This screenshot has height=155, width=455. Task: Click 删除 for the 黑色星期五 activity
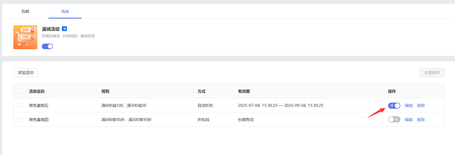click(421, 105)
